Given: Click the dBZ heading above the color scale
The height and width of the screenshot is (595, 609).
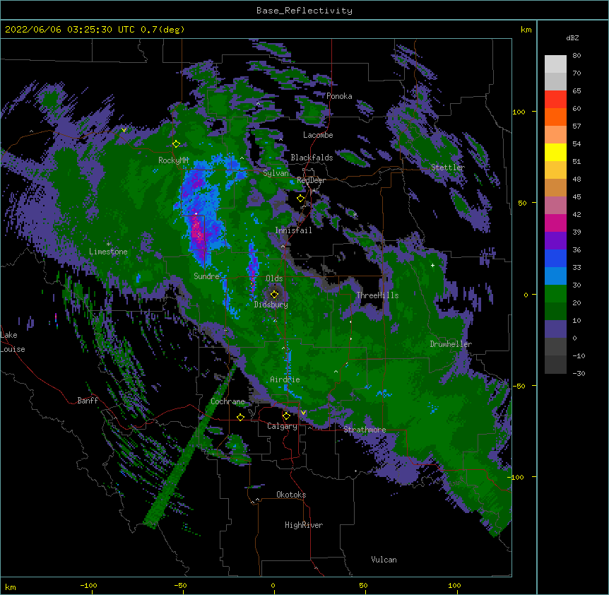Looking at the screenshot, I should (x=572, y=38).
